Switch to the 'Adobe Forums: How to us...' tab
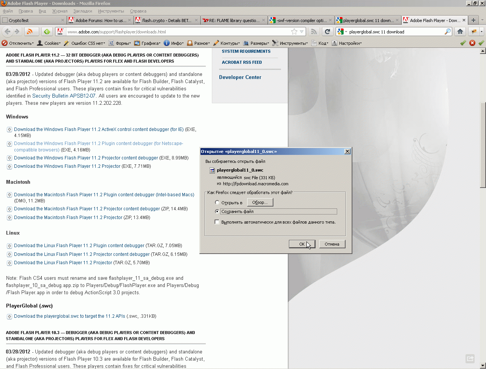 tap(100, 20)
